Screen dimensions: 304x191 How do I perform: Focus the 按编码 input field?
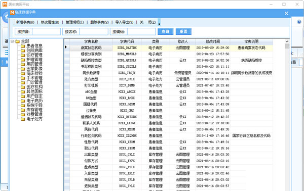click(x=141, y=31)
